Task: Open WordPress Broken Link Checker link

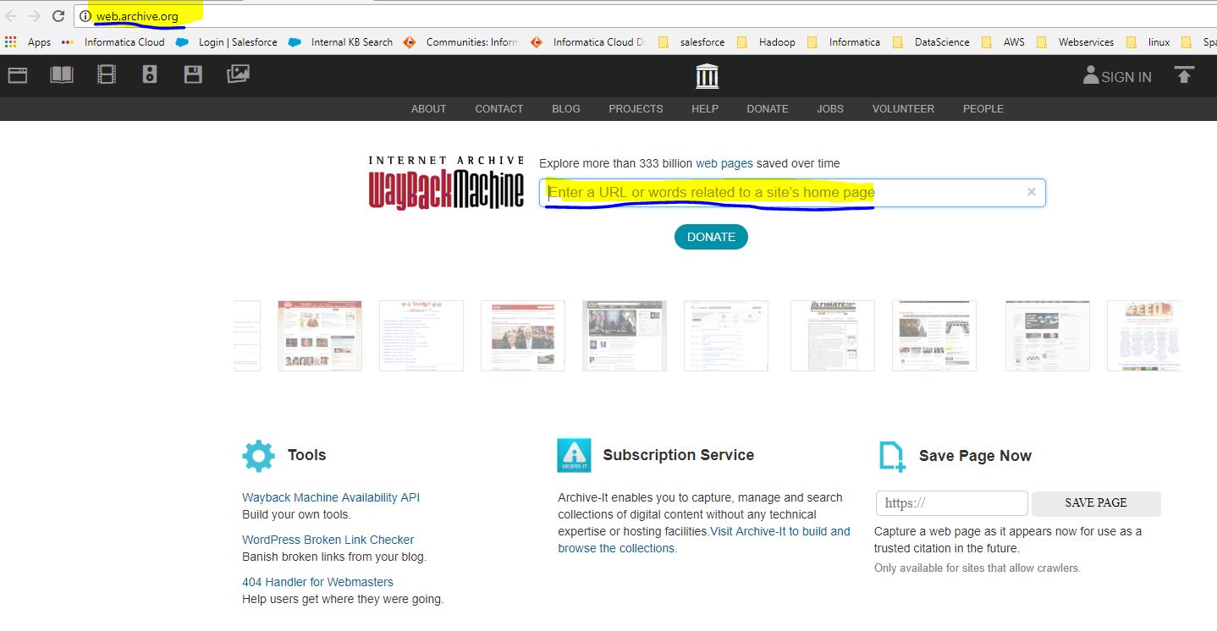Action: coord(328,540)
